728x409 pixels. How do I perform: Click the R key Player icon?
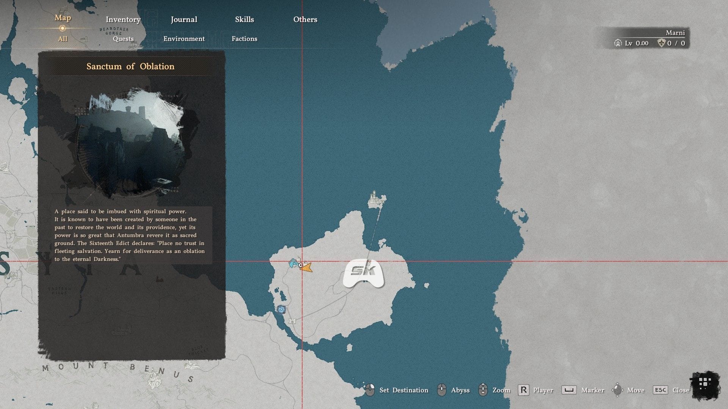523,390
